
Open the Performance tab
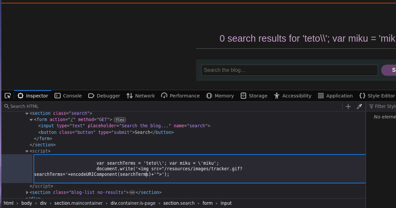180,96
